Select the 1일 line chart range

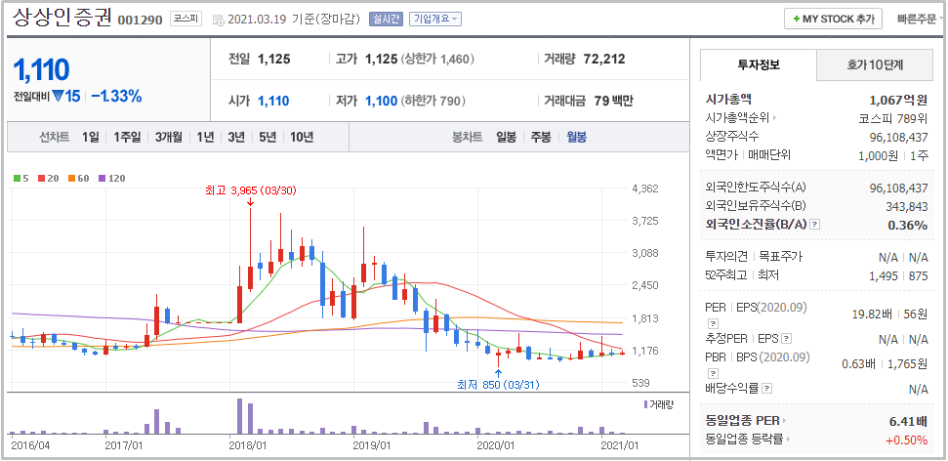coord(91,138)
